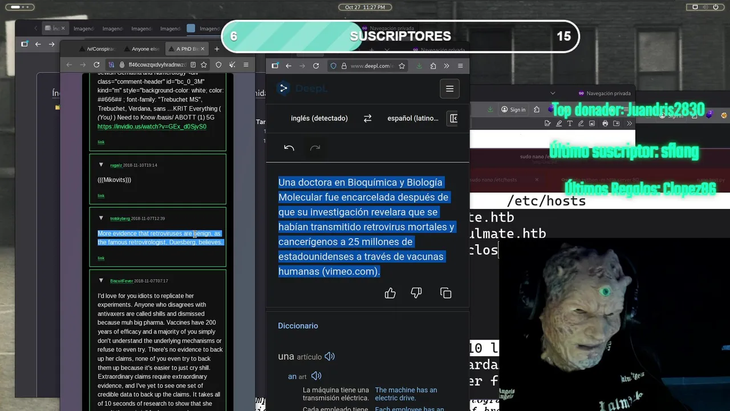Click 'link' under (((Mikovits))) comment
Image resolution: width=730 pixels, height=411 pixels.
pos(101,196)
